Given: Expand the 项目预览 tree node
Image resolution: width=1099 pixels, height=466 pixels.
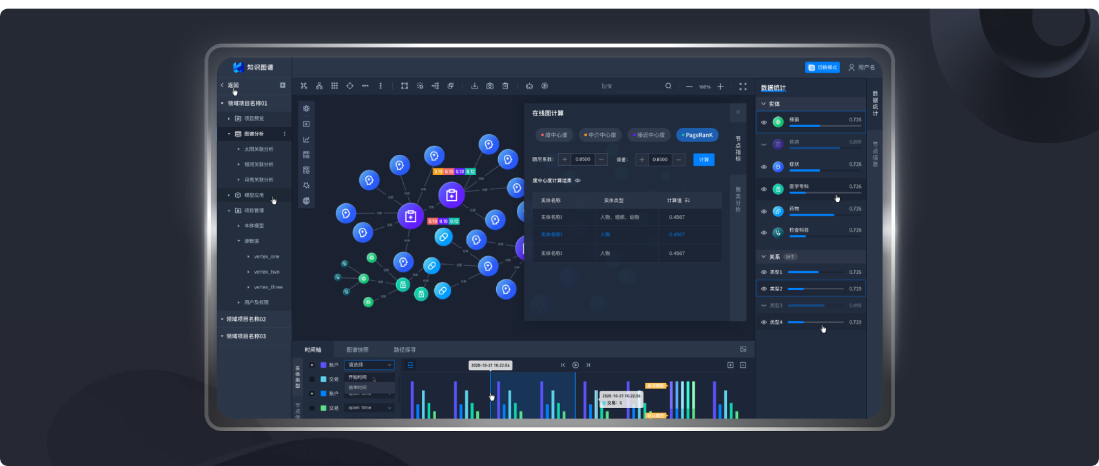Looking at the screenshot, I should point(229,119).
